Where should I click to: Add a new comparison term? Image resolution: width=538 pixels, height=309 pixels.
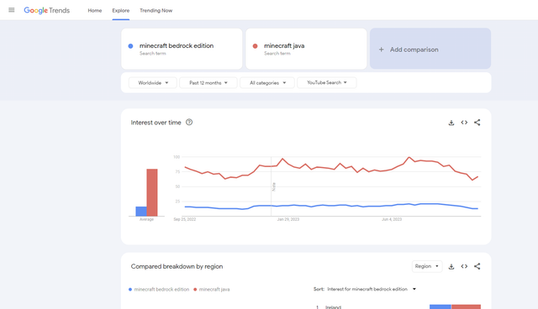[430, 49]
